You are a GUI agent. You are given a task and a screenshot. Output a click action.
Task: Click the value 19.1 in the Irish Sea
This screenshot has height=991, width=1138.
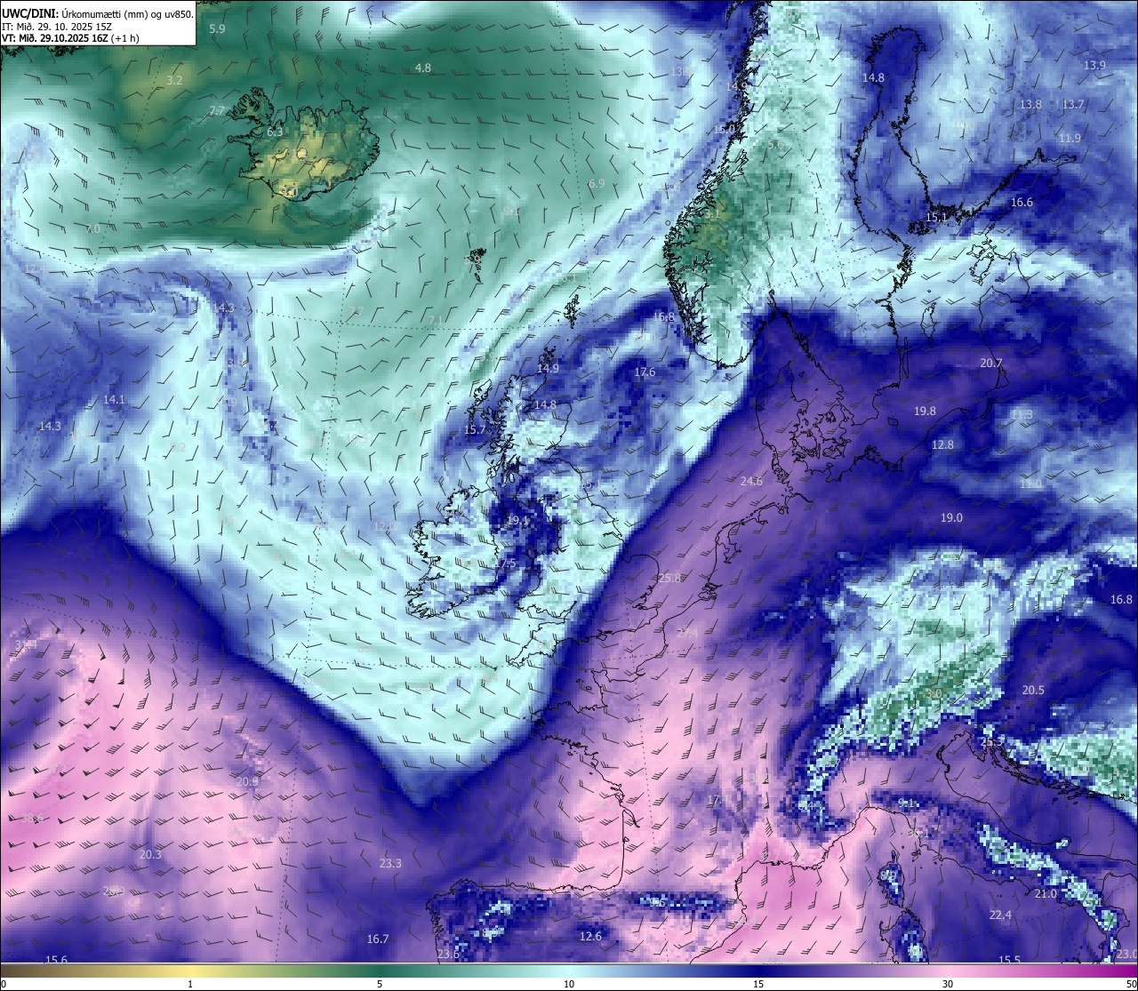click(517, 521)
